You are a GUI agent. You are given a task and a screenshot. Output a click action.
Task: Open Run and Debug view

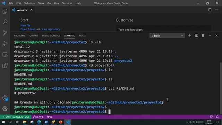(5, 44)
